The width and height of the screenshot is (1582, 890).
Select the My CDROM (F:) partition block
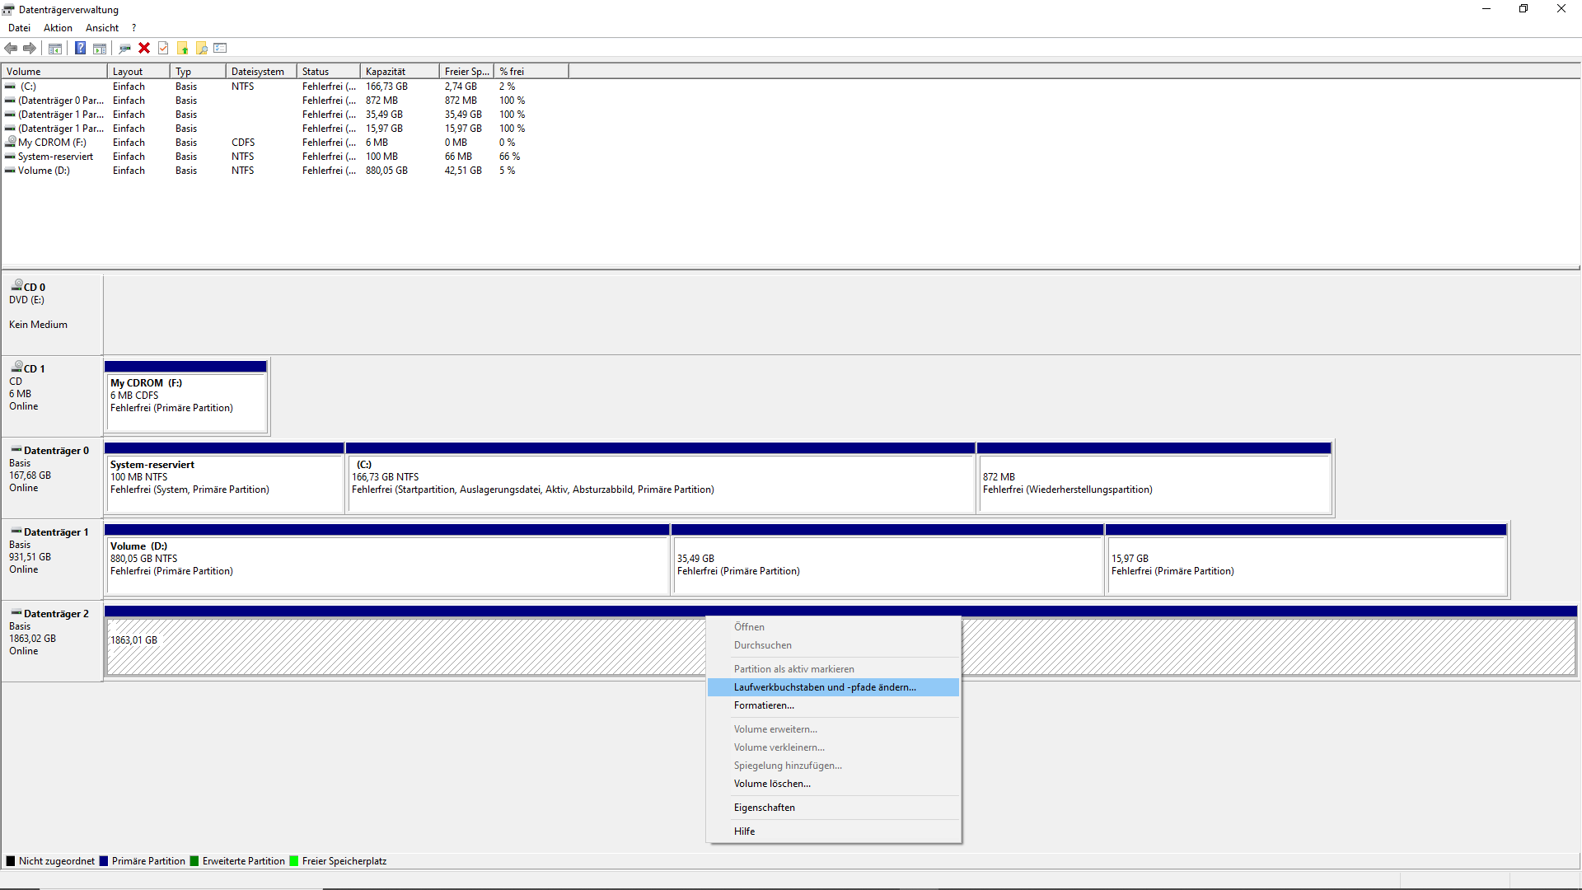(185, 396)
